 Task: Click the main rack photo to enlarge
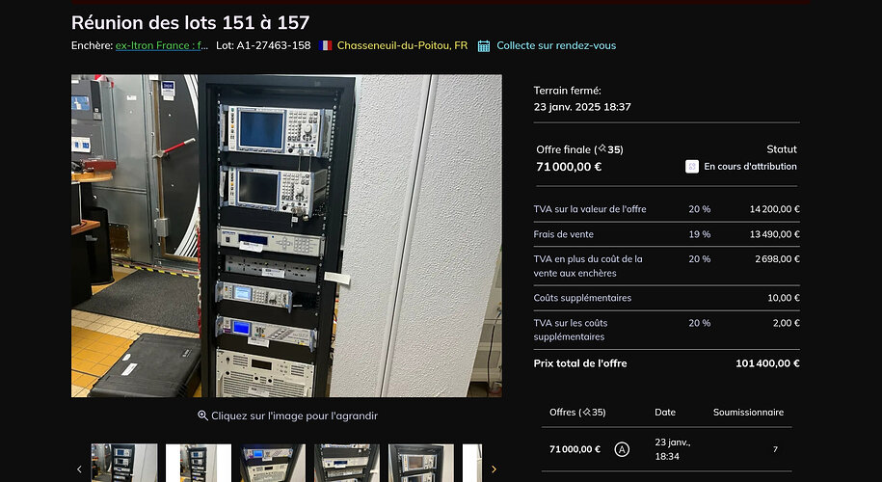pos(286,236)
